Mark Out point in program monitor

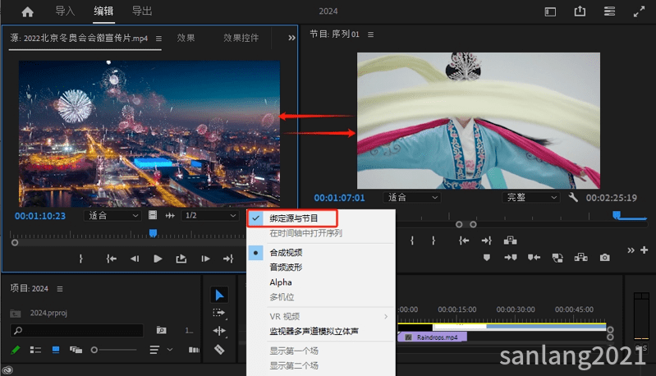(x=434, y=241)
